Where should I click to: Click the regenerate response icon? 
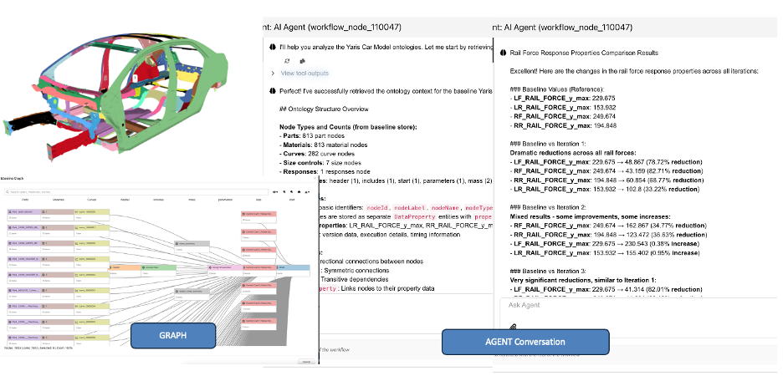[289, 61]
